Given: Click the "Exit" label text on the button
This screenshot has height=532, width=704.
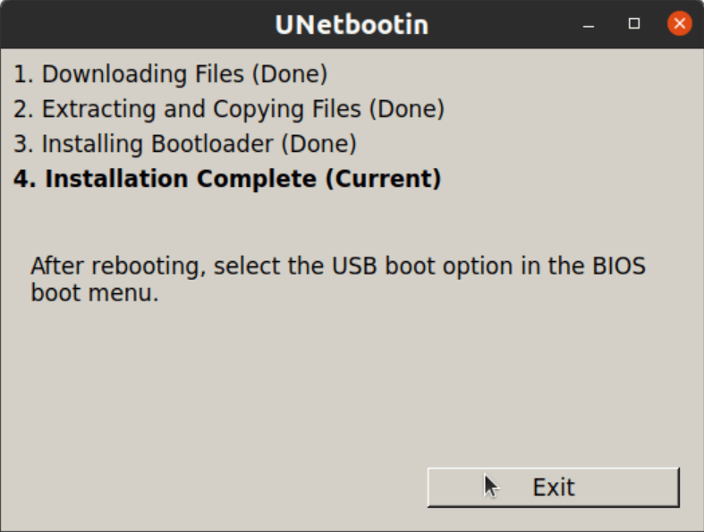Looking at the screenshot, I should click(x=553, y=487).
